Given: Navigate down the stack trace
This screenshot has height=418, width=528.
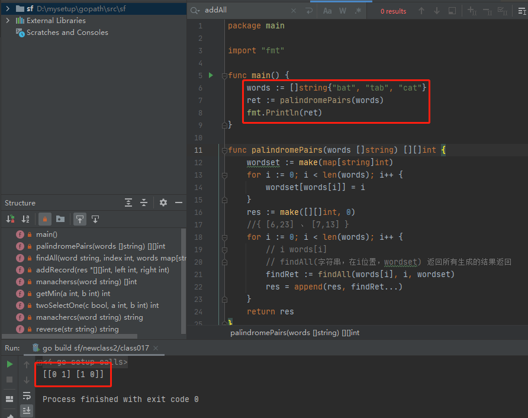Looking at the screenshot, I should pos(27,380).
